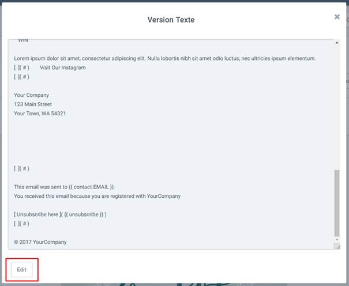Close the Version Texte dialog
Image resolution: width=349 pixels, height=286 pixels.
pos(337,17)
